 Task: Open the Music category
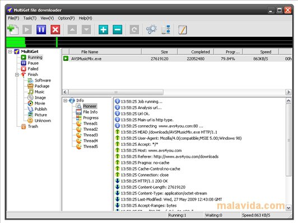click(40, 92)
